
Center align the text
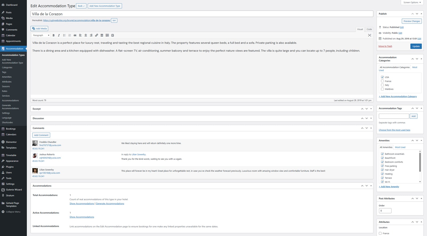[x=86, y=35]
